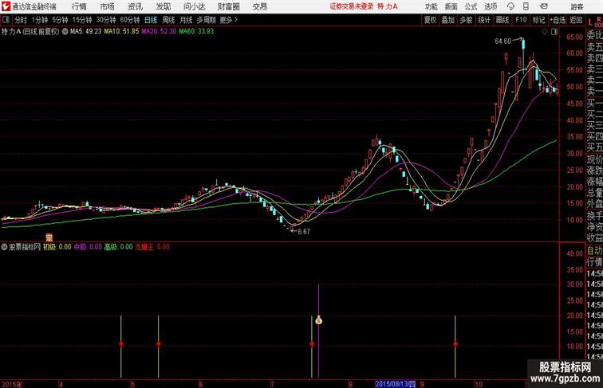The width and height of the screenshot is (603, 388).
Task: Toggle side panel icon at chart top right
Action: tap(554, 32)
